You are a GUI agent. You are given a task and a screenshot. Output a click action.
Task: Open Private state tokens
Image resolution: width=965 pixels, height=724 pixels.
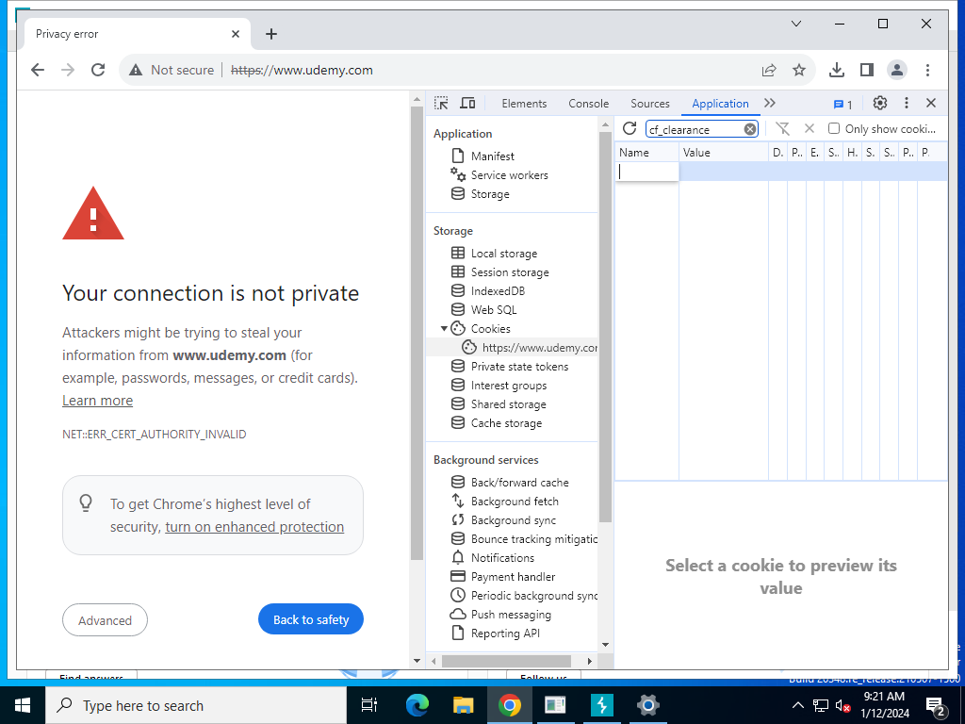point(519,367)
